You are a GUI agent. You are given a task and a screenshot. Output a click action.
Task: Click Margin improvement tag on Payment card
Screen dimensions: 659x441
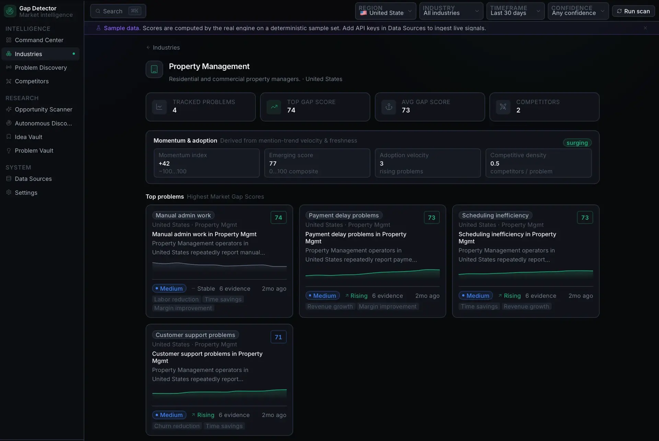(388, 307)
